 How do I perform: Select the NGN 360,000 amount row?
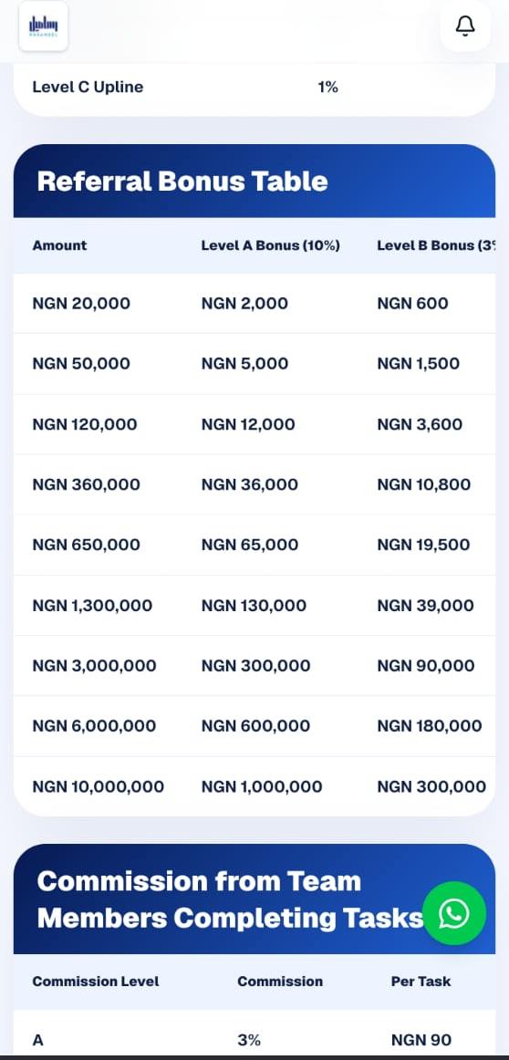tap(254, 484)
